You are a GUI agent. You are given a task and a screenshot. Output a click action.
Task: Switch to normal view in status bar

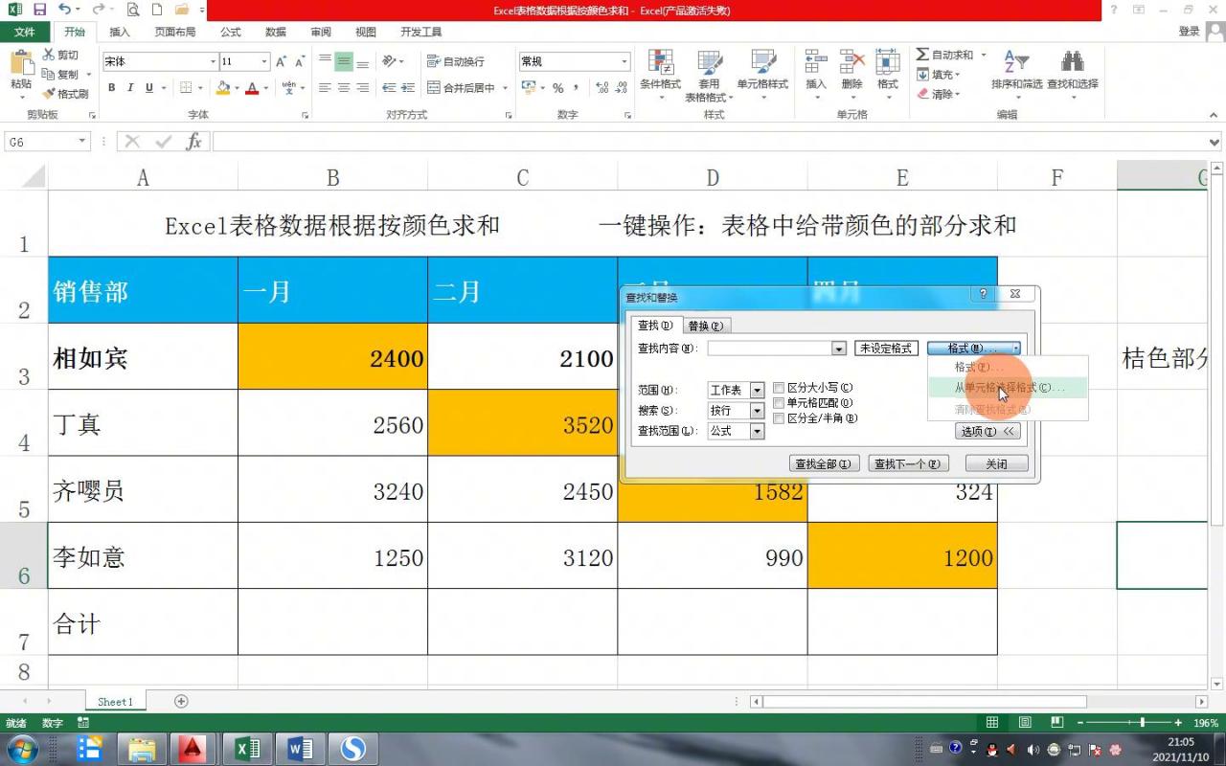992,723
